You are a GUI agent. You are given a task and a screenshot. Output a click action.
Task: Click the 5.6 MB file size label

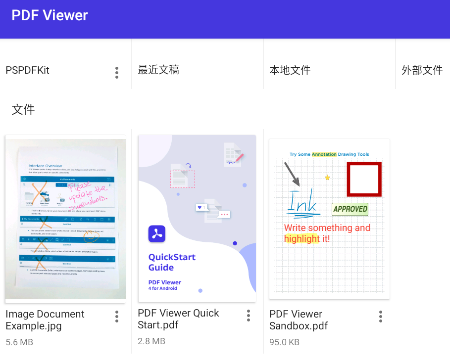click(19, 342)
